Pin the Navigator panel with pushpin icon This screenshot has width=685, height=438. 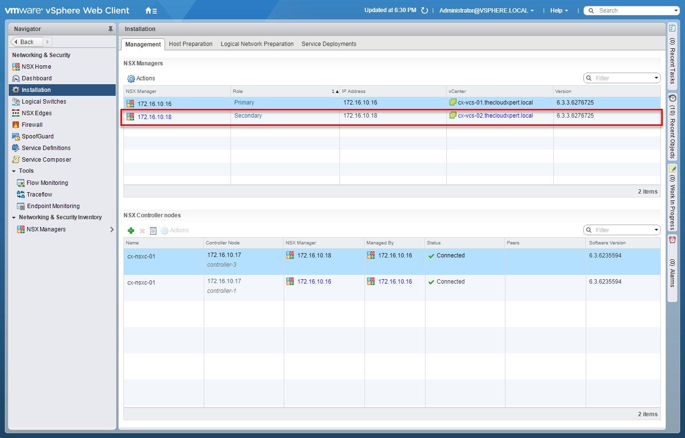tap(110, 29)
